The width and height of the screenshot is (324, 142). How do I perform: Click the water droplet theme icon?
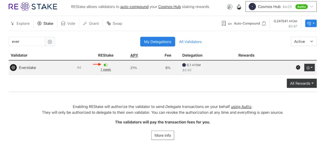point(239,7)
